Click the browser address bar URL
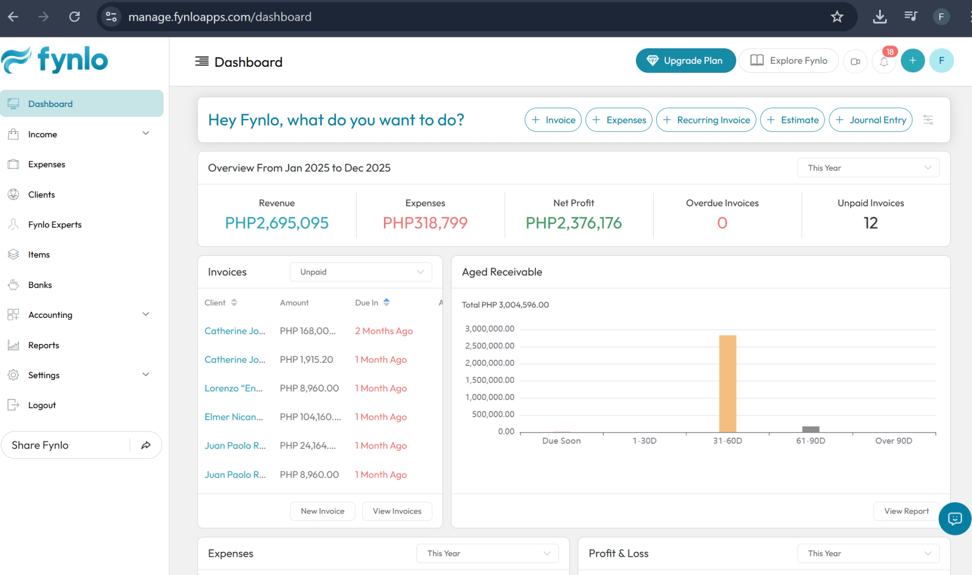This screenshot has width=972, height=575. [220, 17]
